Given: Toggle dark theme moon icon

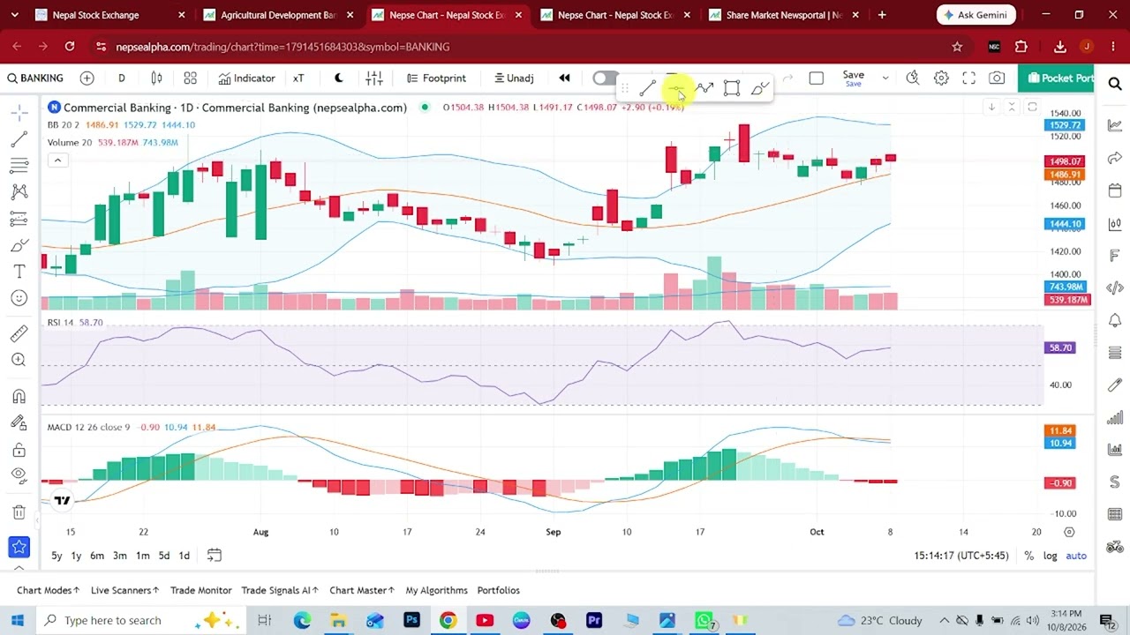Looking at the screenshot, I should coord(338,78).
